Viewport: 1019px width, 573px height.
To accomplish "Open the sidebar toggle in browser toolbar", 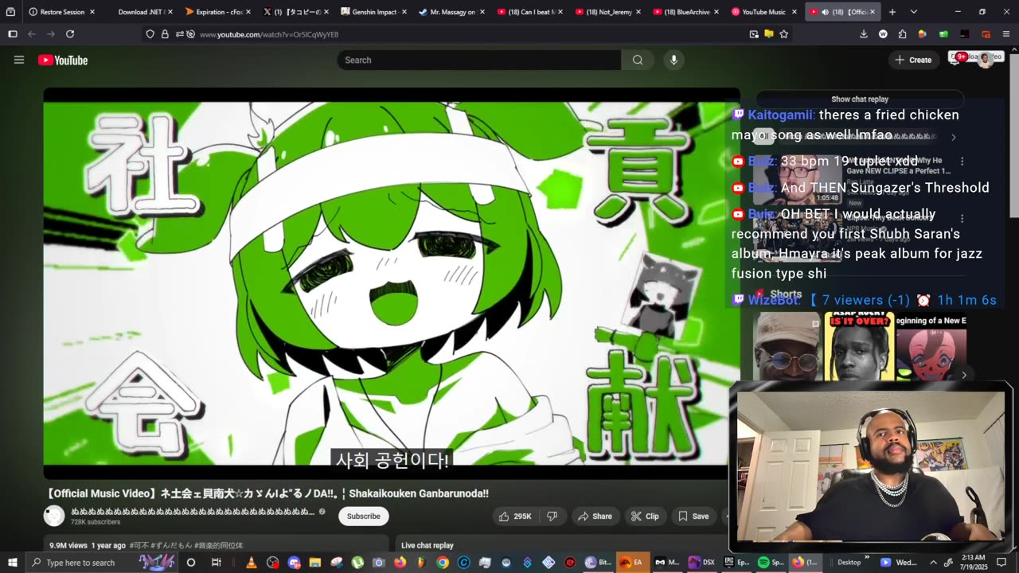I will click(12, 34).
